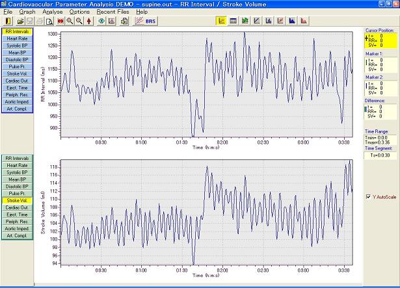400x288 pixels.
Task: Select Art. Compl. for the top graph
Action: [x=17, y=109]
